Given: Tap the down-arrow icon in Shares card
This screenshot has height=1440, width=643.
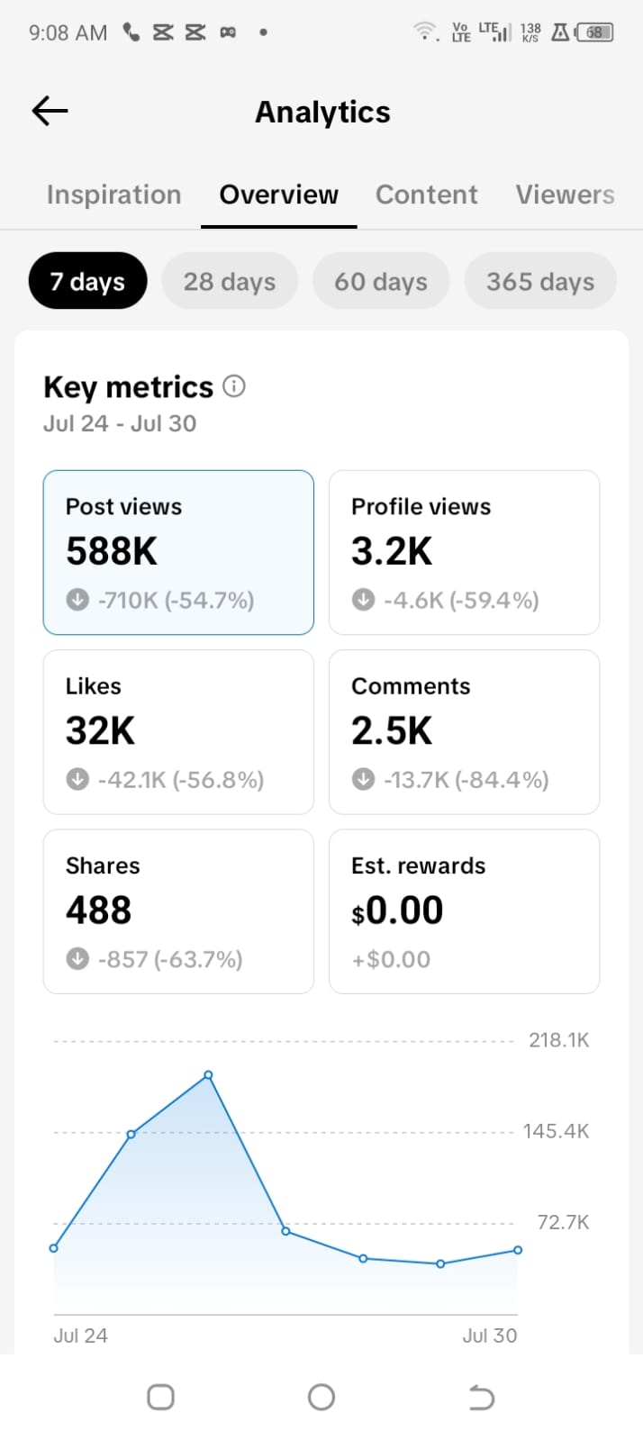Looking at the screenshot, I should point(77,959).
